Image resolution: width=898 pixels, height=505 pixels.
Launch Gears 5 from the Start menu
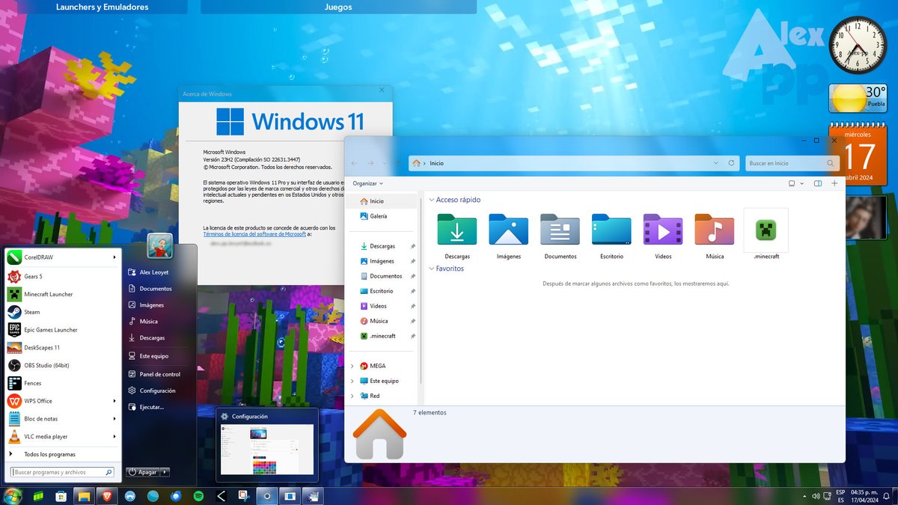point(63,276)
